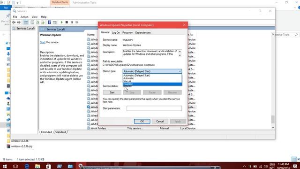The width and height of the screenshot is (300, 169).
Task: Click the Export List toolbar icon
Action: (43, 23)
